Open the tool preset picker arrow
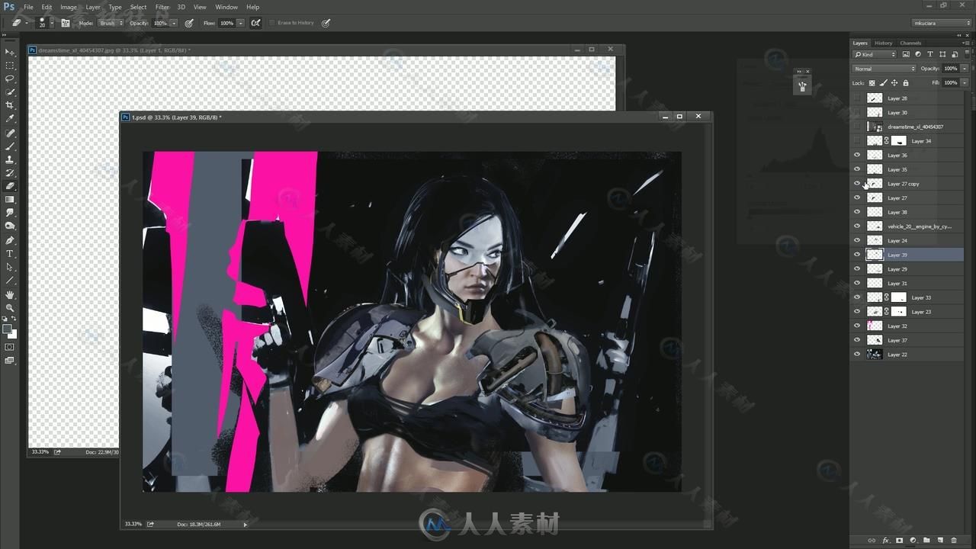Viewport: 976px width, 549px height. click(x=27, y=23)
